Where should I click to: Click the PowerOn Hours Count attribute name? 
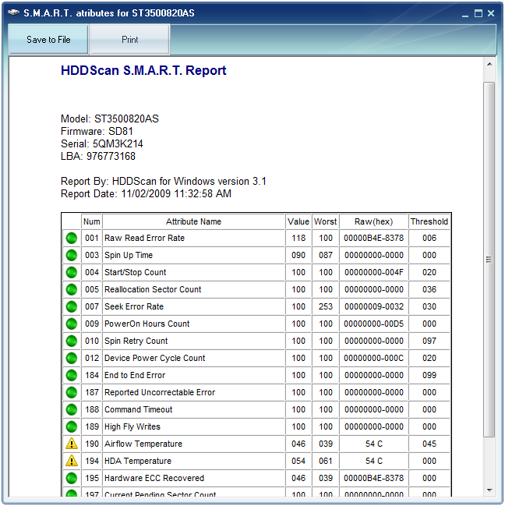(147, 324)
